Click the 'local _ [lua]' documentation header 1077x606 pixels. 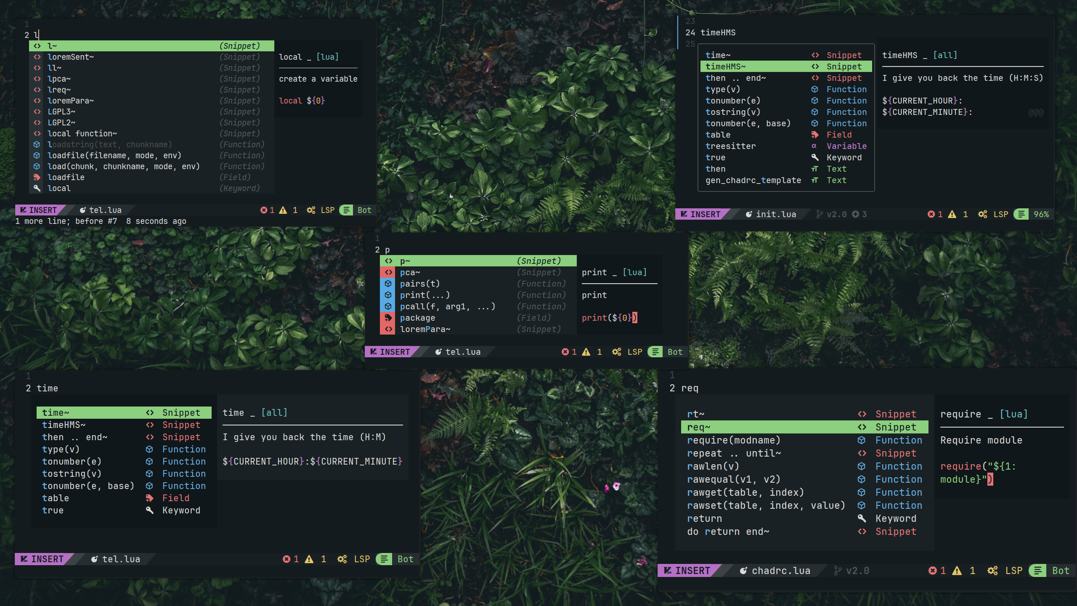[308, 57]
